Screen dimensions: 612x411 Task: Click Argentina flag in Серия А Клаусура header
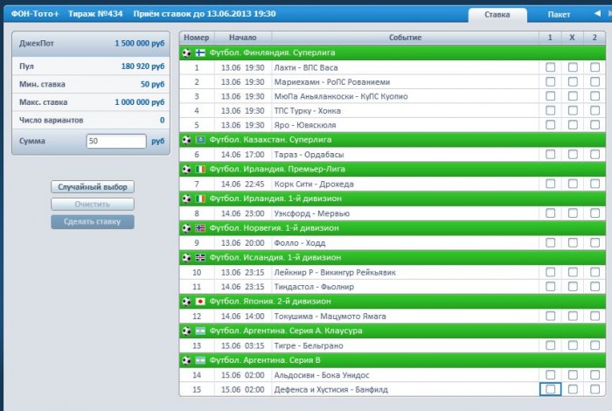[200, 331]
